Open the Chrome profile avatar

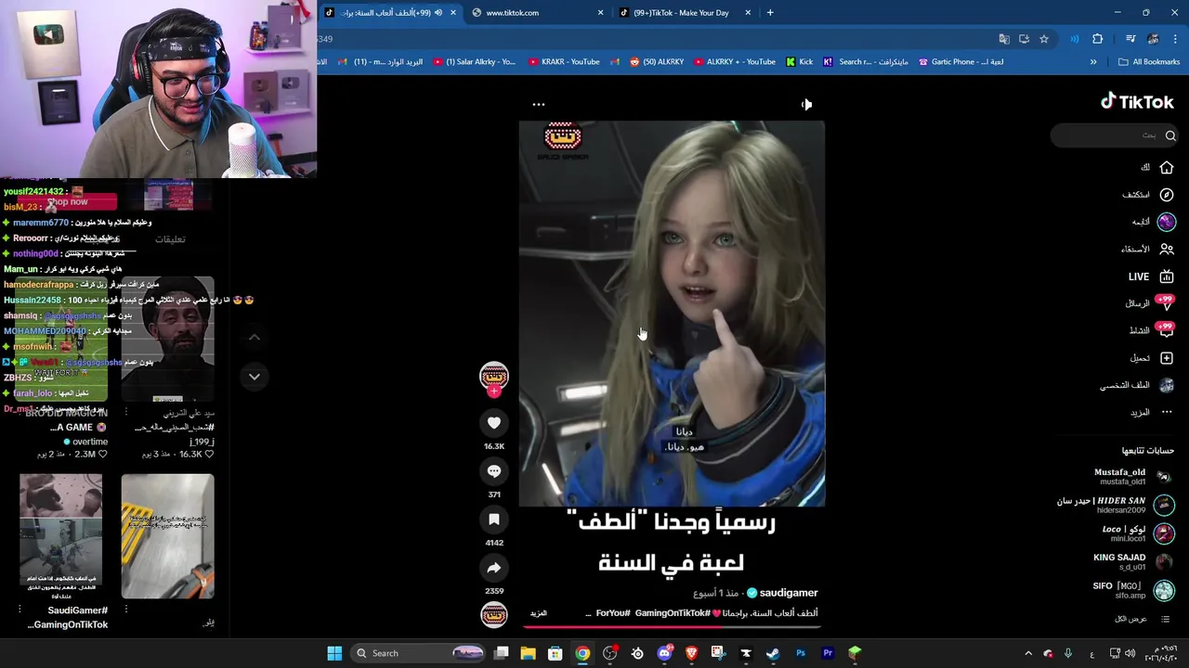click(1153, 39)
